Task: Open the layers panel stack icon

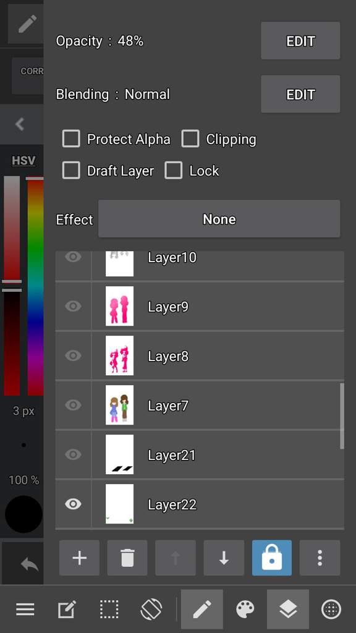Action: 288,609
